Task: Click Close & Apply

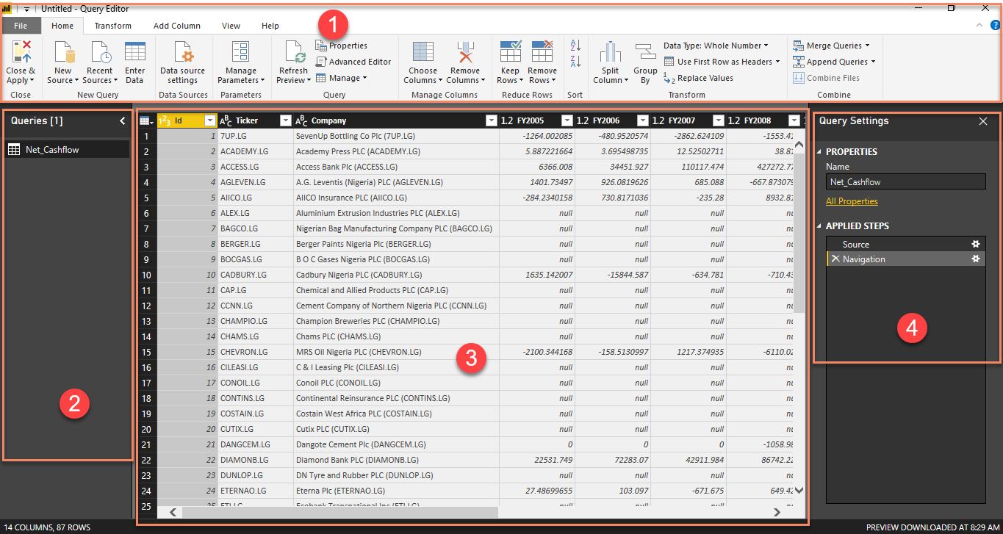Action: [x=21, y=61]
